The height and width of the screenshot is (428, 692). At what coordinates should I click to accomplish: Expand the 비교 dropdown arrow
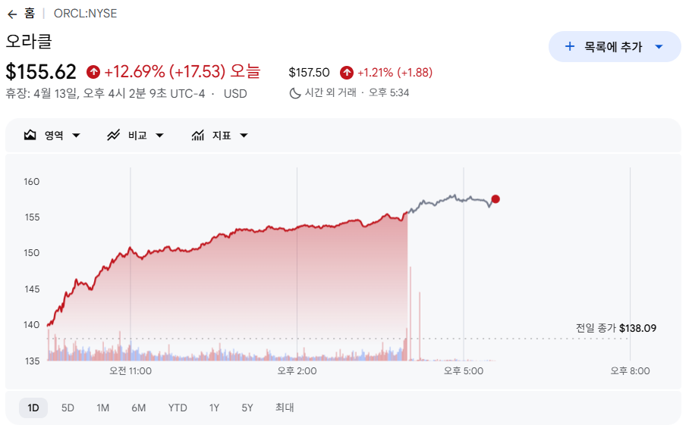point(159,136)
